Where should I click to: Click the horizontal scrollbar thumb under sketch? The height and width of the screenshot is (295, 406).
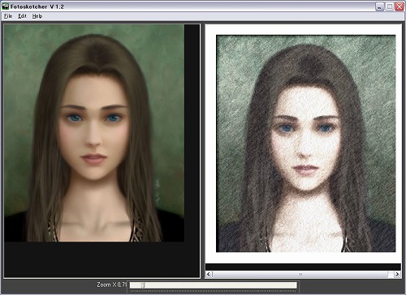[x=300, y=274]
